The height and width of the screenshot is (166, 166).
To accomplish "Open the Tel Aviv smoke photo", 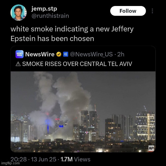I will click(x=83, y=112).
